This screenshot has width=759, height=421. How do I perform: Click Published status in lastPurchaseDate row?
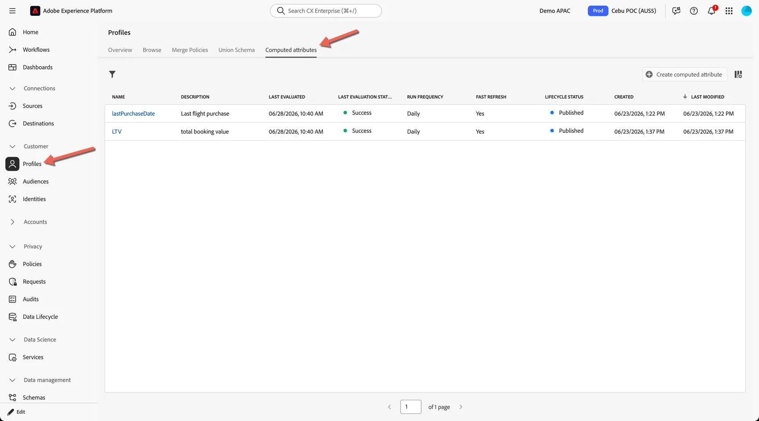click(571, 113)
